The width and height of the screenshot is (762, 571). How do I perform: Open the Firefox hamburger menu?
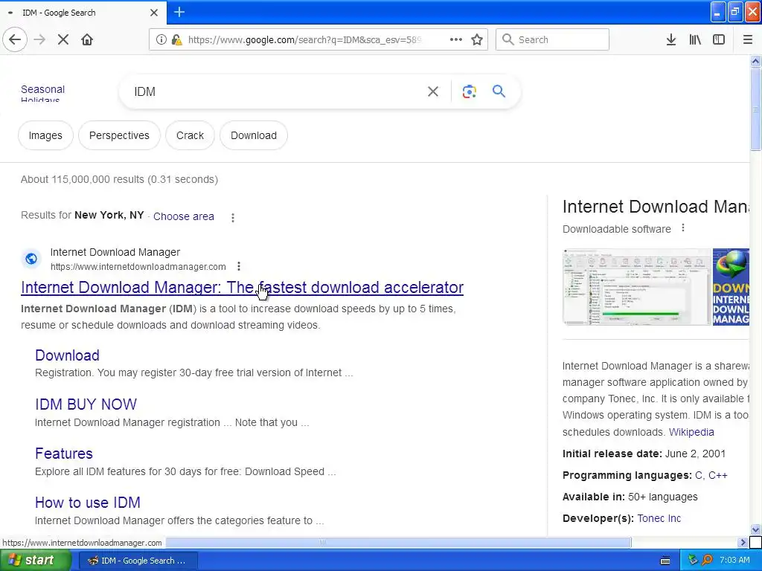[747, 39]
